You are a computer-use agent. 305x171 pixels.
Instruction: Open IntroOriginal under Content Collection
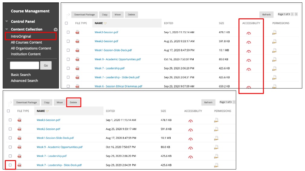click(x=21, y=36)
